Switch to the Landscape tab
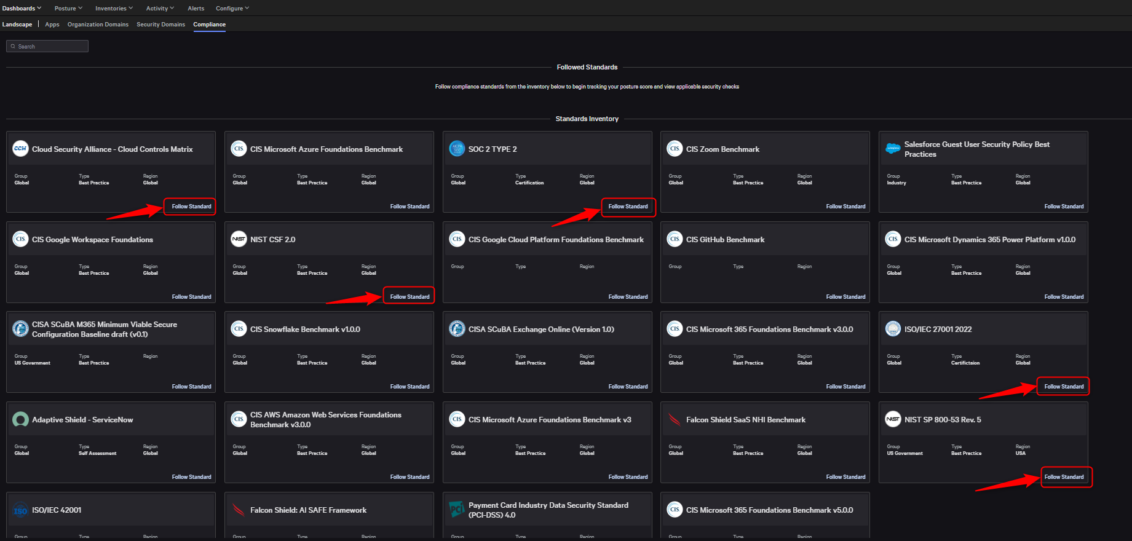Image resolution: width=1132 pixels, height=541 pixels. coord(17,25)
